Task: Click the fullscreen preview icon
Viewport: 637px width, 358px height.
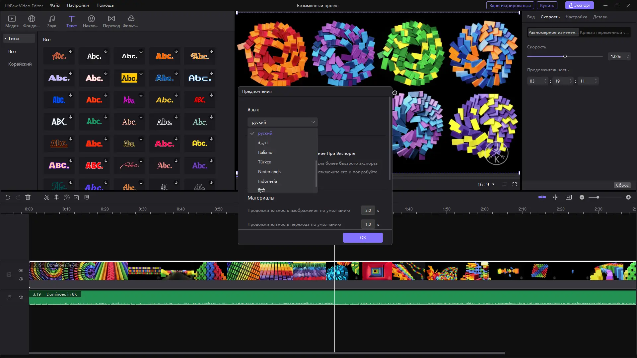Action: tap(514, 184)
